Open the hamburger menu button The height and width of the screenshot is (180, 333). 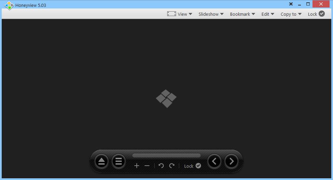point(119,161)
